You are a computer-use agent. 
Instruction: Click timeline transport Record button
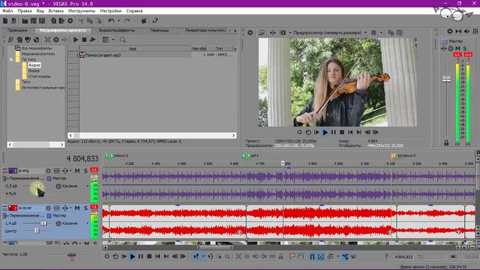tap(106, 256)
